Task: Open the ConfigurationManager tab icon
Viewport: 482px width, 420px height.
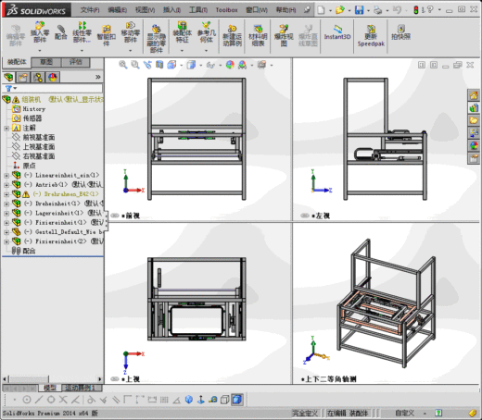Action: (38, 77)
